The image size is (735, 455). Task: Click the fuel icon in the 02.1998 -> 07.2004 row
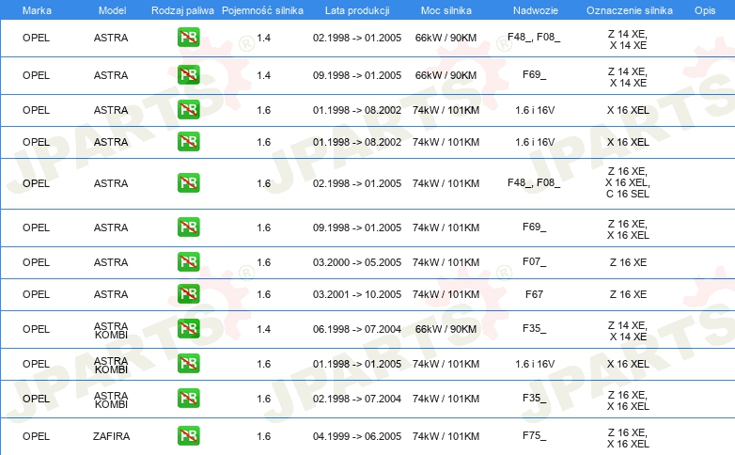[x=188, y=399]
